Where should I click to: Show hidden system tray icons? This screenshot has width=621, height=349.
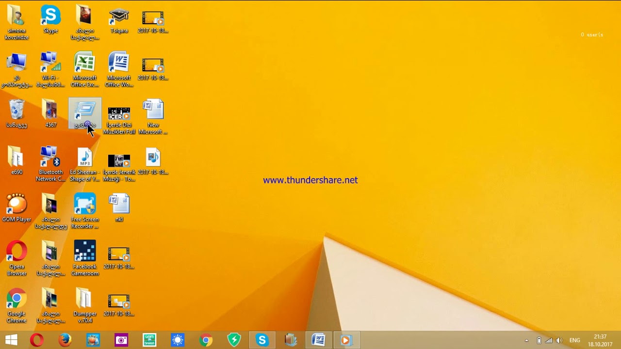(526, 340)
